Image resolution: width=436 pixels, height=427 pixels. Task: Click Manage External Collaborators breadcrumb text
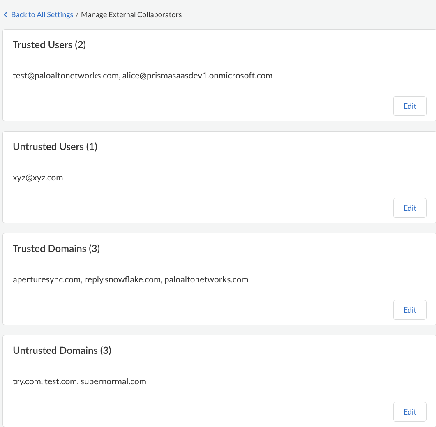[x=131, y=15]
